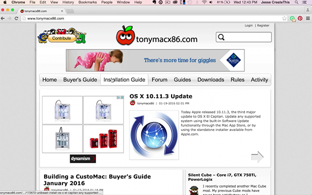This screenshot has height=195, width=312.
Task: Open the Installation Guide nav item
Action: click(x=124, y=80)
